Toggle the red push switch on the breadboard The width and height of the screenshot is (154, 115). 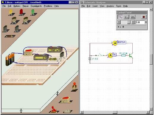pyautogui.click(x=28, y=52)
